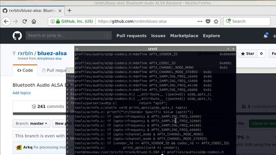Open a new Firefox tab
276x155 pixels.
pos(69,10)
